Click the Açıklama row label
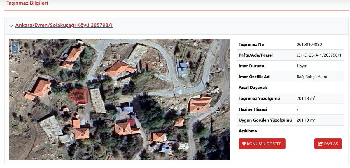This screenshot has width=350, height=168. (x=248, y=131)
